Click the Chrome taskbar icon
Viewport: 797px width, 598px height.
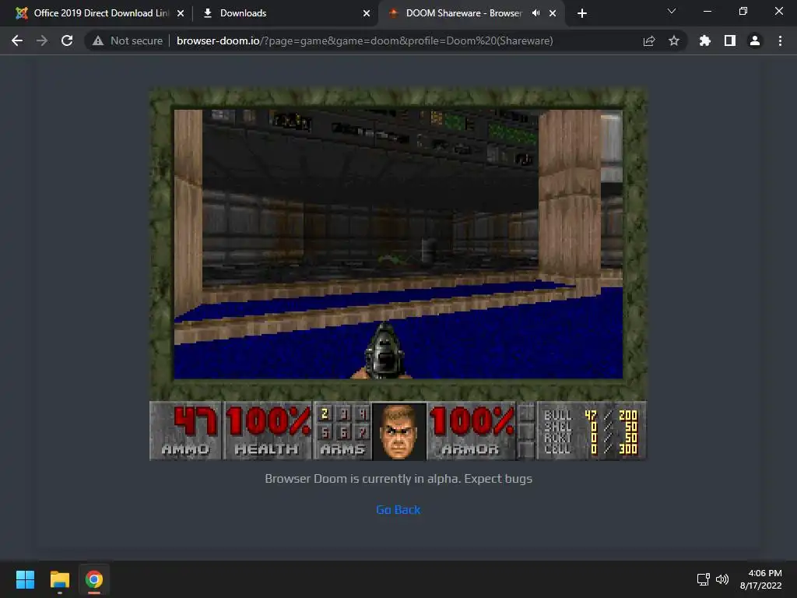(94, 579)
